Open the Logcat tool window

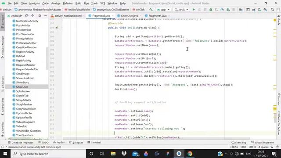tap(76, 142)
